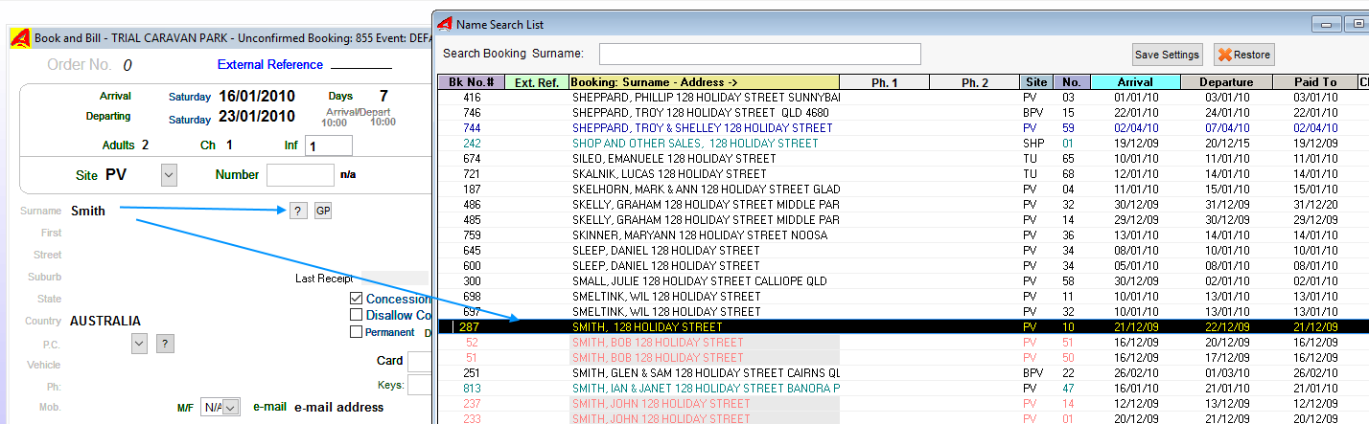Open the Site PV dropdown
The width and height of the screenshot is (1369, 424).
click(x=169, y=175)
